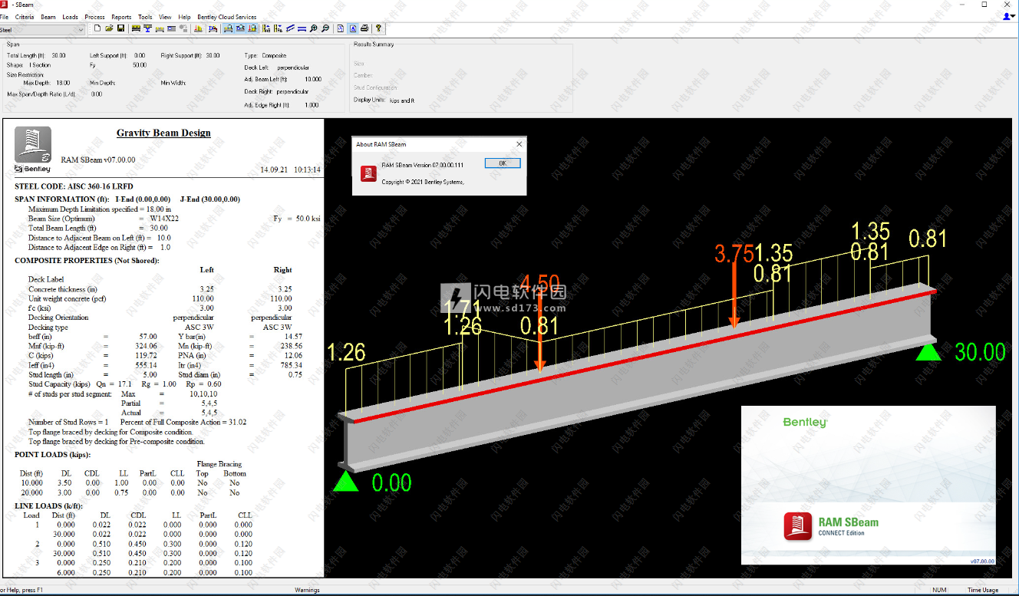Open the Criteria menu
This screenshot has width=1019, height=596.
pyautogui.click(x=25, y=17)
